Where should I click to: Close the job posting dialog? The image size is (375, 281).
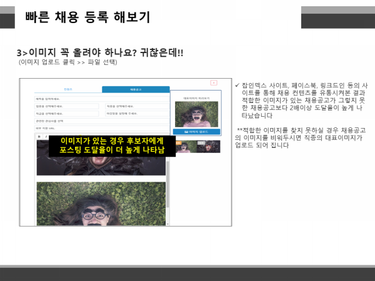(x=214, y=82)
